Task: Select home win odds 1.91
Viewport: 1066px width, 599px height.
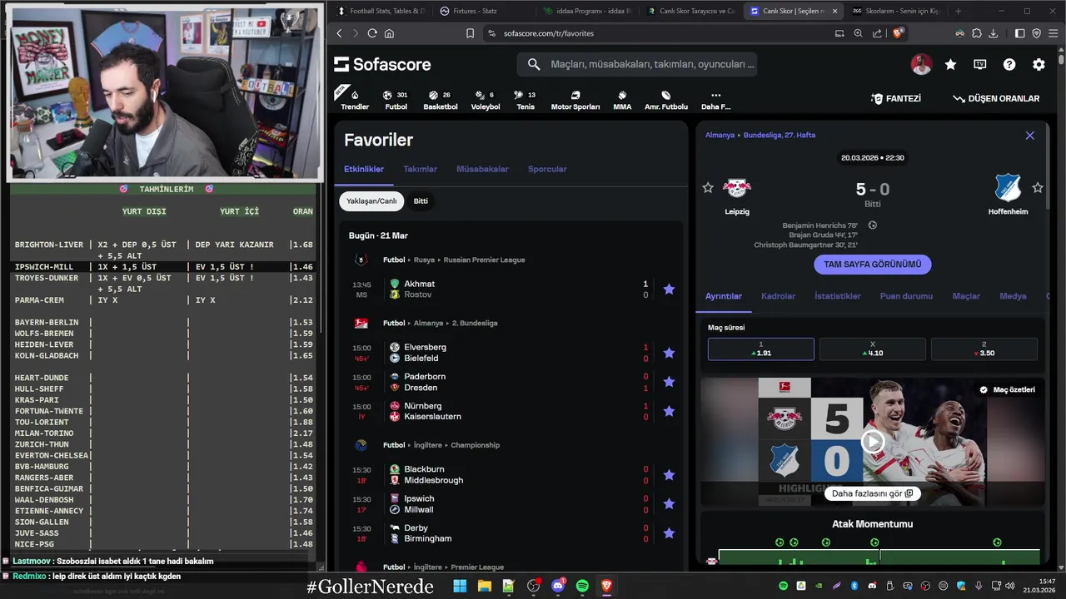Action: coord(761,349)
